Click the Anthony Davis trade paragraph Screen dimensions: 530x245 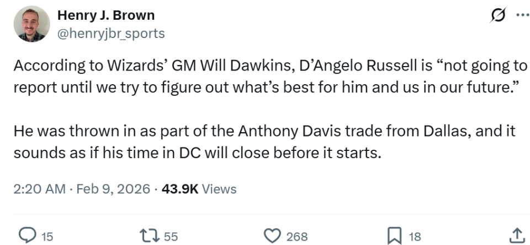(x=264, y=142)
